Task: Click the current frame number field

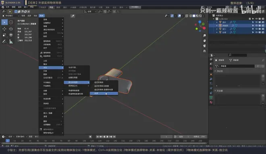Action: click(166, 137)
